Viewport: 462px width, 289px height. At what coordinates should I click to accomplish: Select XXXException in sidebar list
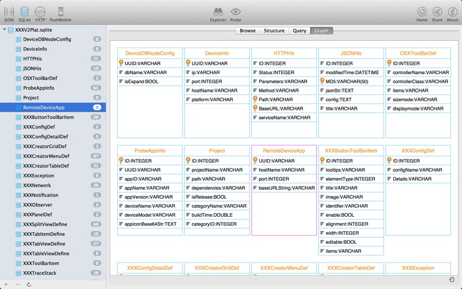pyautogui.click(x=53, y=176)
